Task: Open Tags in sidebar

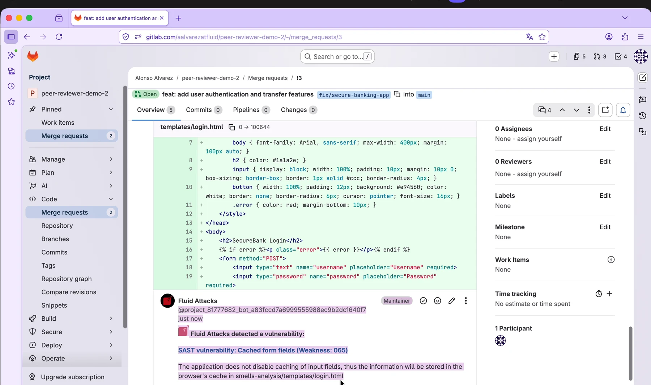Action: (x=72, y=266)
